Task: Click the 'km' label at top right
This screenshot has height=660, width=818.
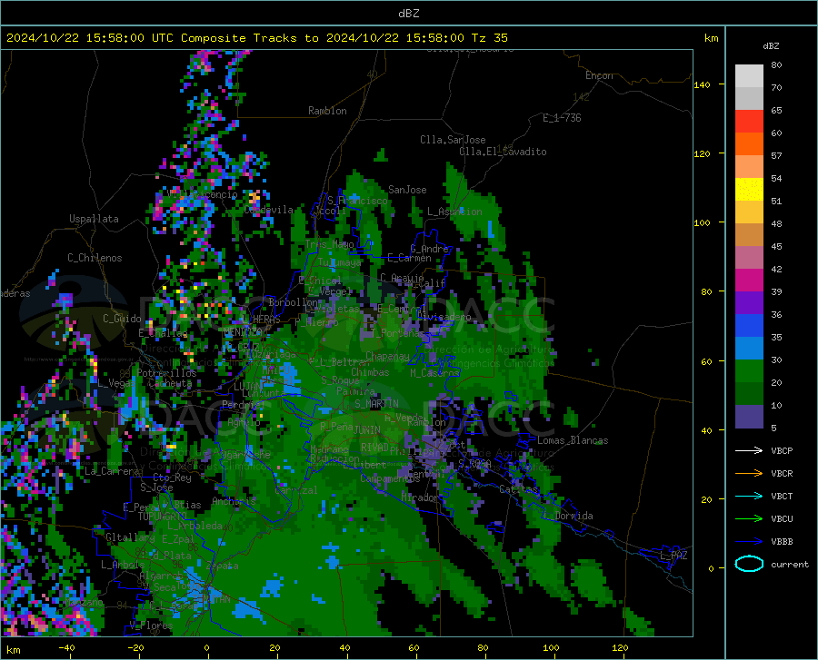Action: (x=711, y=38)
